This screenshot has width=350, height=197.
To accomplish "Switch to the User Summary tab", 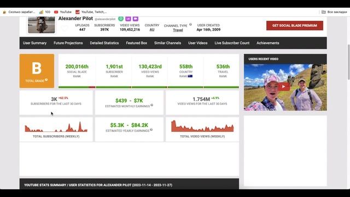I will [34, 43].
